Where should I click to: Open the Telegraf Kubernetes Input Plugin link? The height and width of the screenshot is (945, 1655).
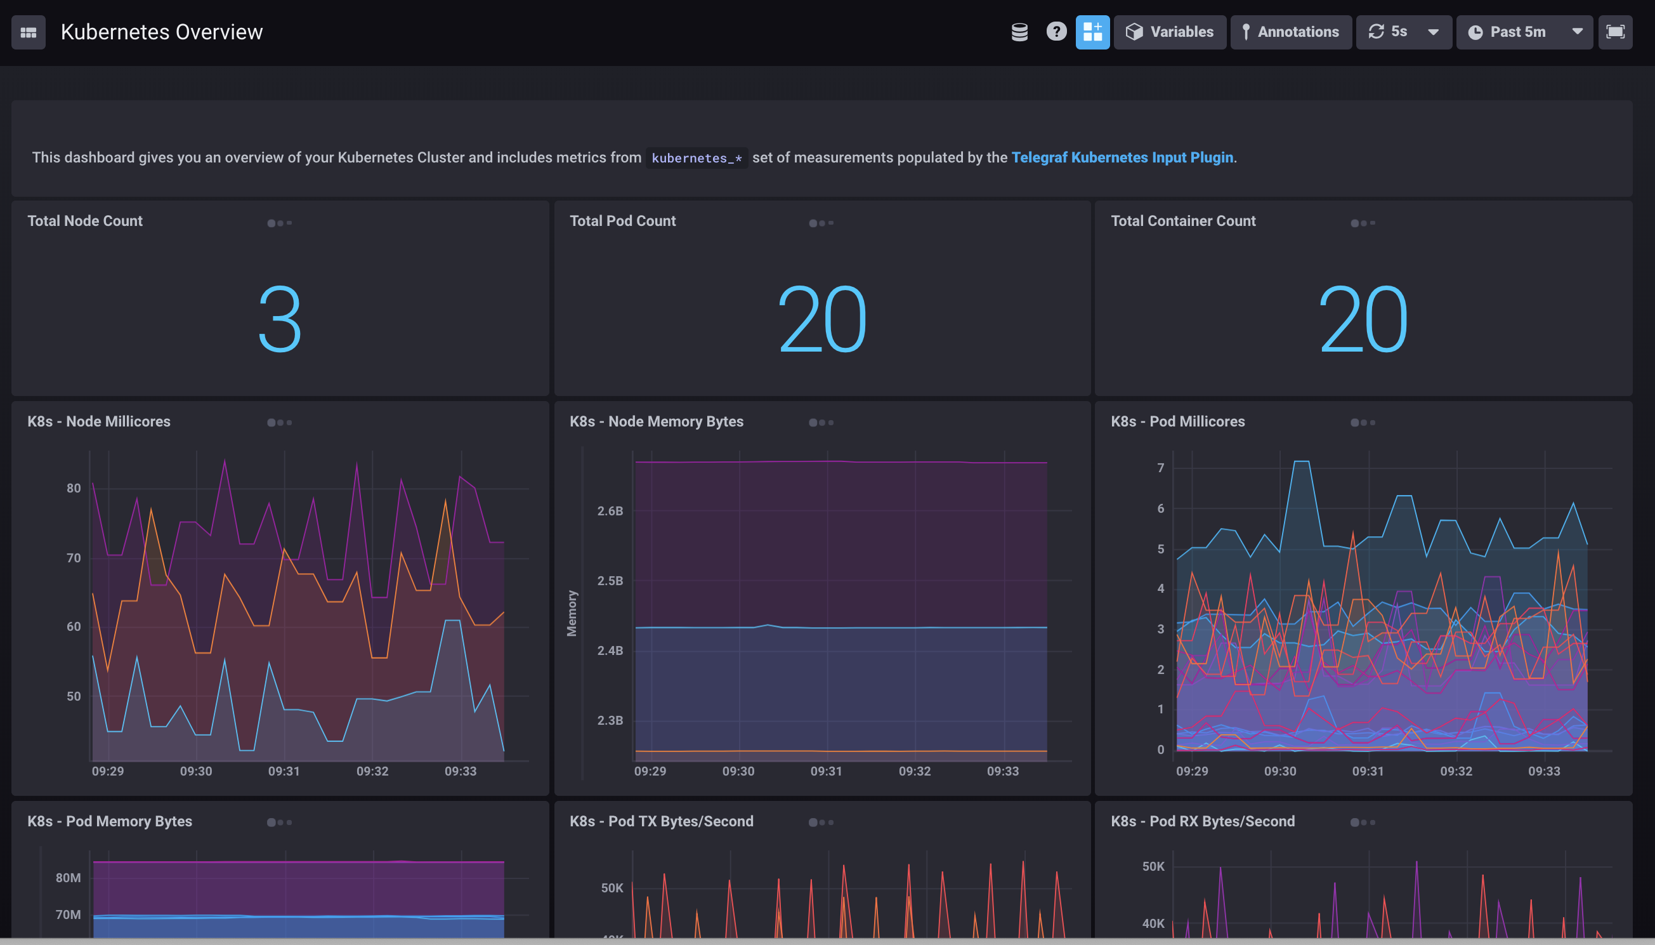click(1122, 157)
